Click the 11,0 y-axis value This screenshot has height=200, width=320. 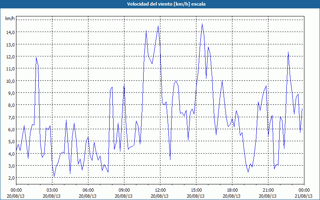[x=10, y=68]
